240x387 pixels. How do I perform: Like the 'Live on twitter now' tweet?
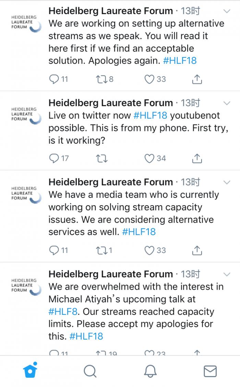[149, 158]
